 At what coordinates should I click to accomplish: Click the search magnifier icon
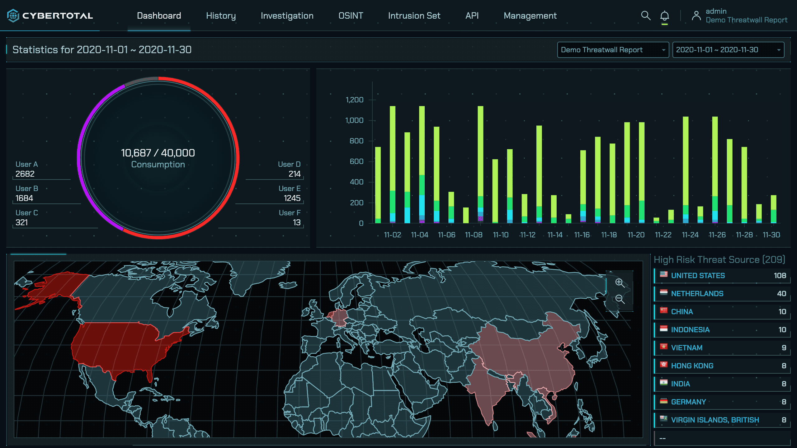click(646, 16)
